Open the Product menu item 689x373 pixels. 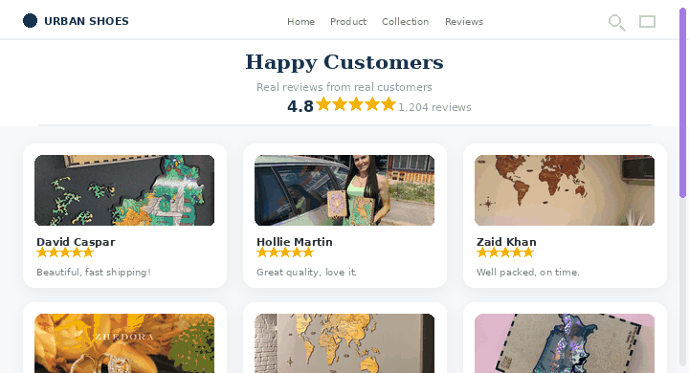coord(348,22)
